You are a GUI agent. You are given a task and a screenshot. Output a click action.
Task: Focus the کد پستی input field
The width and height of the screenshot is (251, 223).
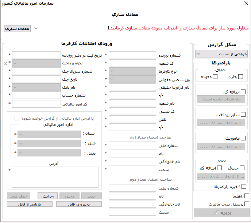pyautogui.click(x=132, y=111)
